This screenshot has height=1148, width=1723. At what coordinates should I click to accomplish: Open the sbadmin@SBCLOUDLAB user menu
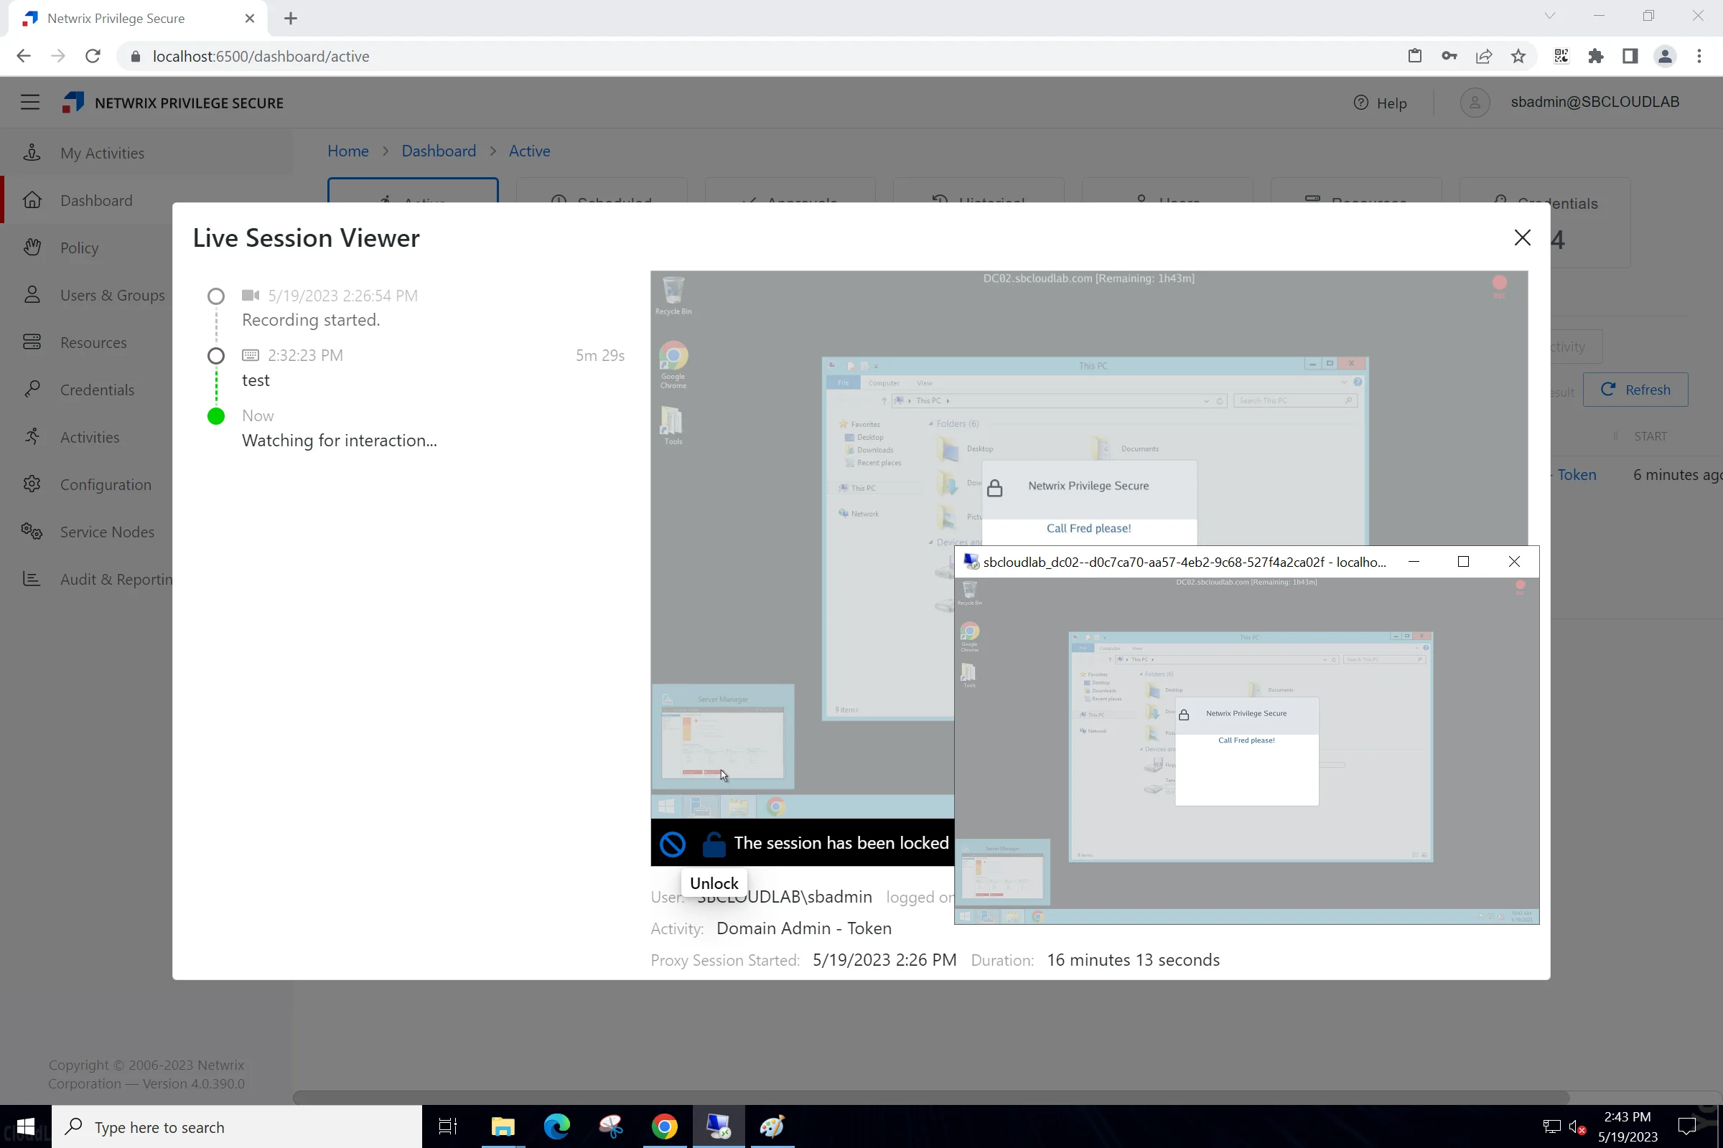point(1594,102)
